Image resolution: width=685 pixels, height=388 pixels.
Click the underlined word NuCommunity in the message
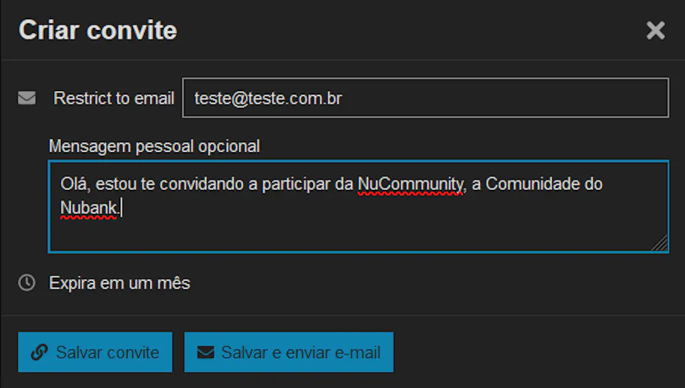click(410, 184)
